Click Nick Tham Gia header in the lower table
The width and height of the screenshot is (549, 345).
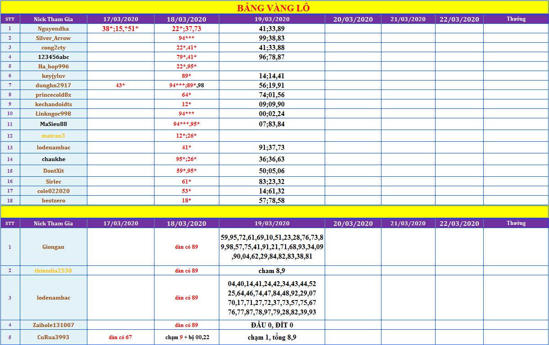pyautogui.click(x=53, y=224)
